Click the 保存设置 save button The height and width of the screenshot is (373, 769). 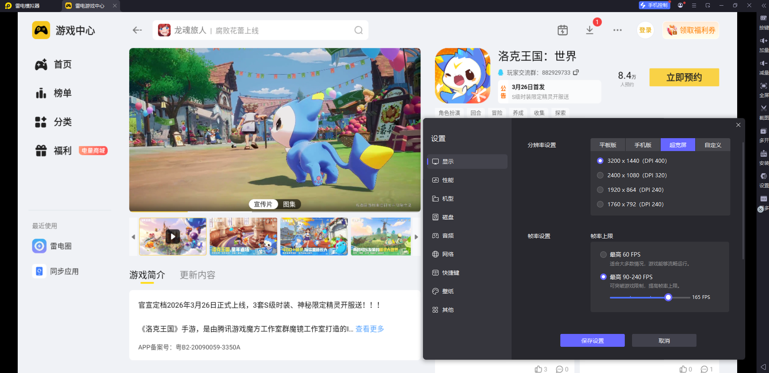pos(592,341)
